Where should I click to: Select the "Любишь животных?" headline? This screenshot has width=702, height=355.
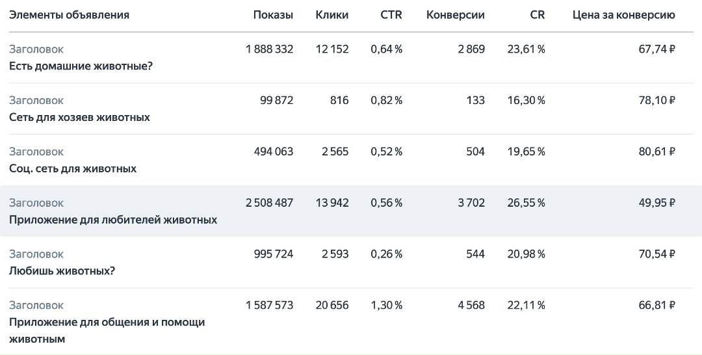[62, 271]
